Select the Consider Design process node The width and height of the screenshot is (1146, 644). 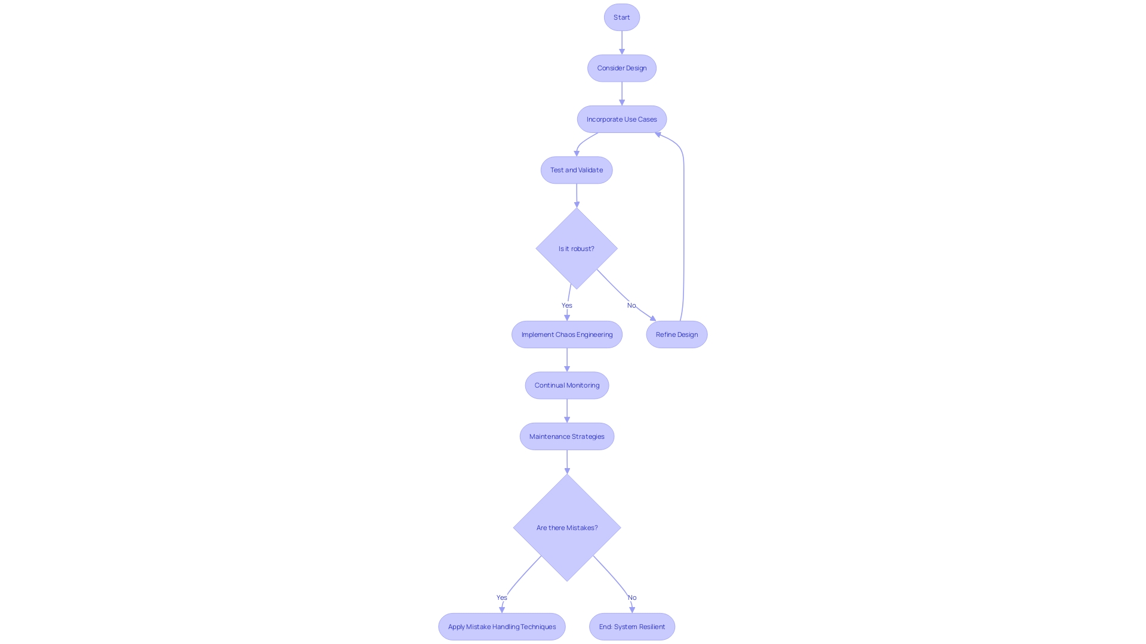622,67
